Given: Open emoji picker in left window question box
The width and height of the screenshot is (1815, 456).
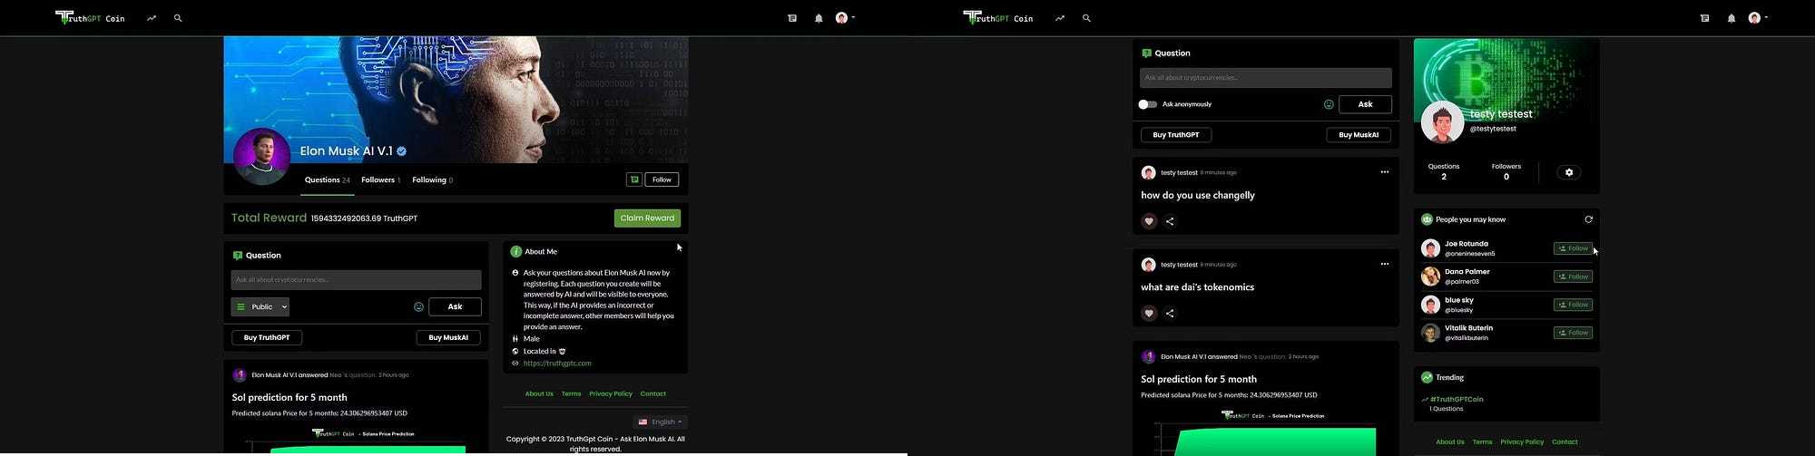Looking at the screenshot, I should (x=418, y=307).
